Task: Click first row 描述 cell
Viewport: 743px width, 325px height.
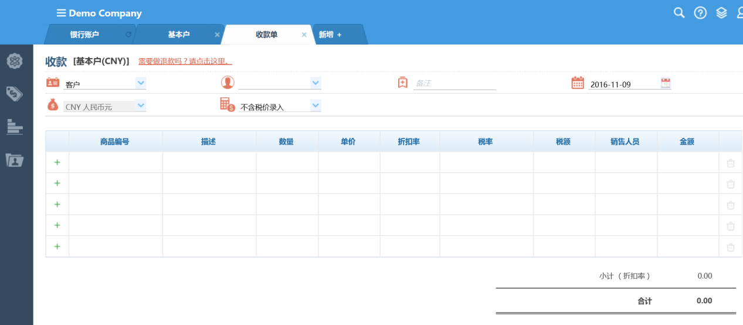Action: coord(209,162)
